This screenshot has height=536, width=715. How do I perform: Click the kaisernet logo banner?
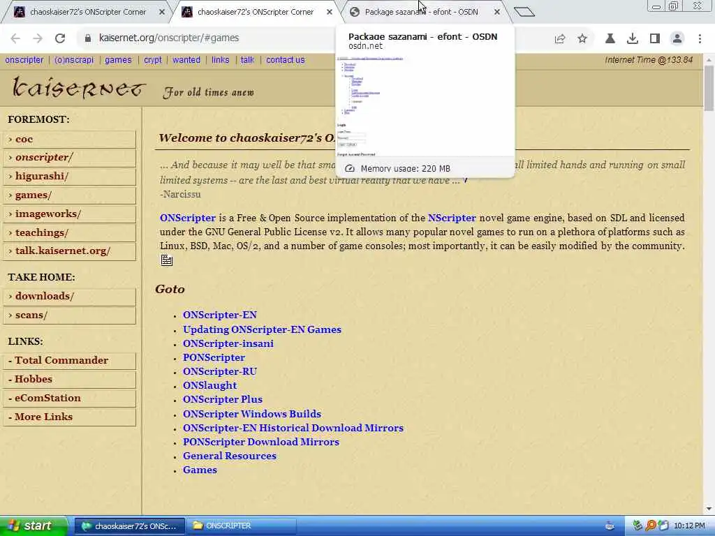pyautogui.click(x=79, y=89)
